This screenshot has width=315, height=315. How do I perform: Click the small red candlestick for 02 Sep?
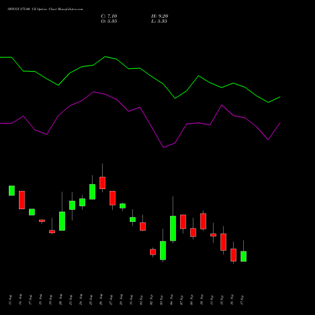point(152,252)
